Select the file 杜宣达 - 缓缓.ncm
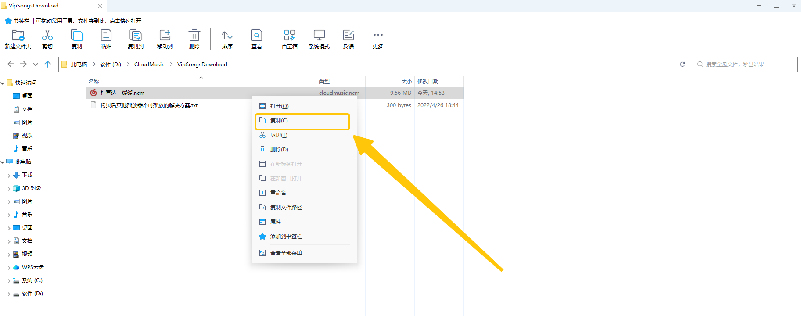 point(275,93)
